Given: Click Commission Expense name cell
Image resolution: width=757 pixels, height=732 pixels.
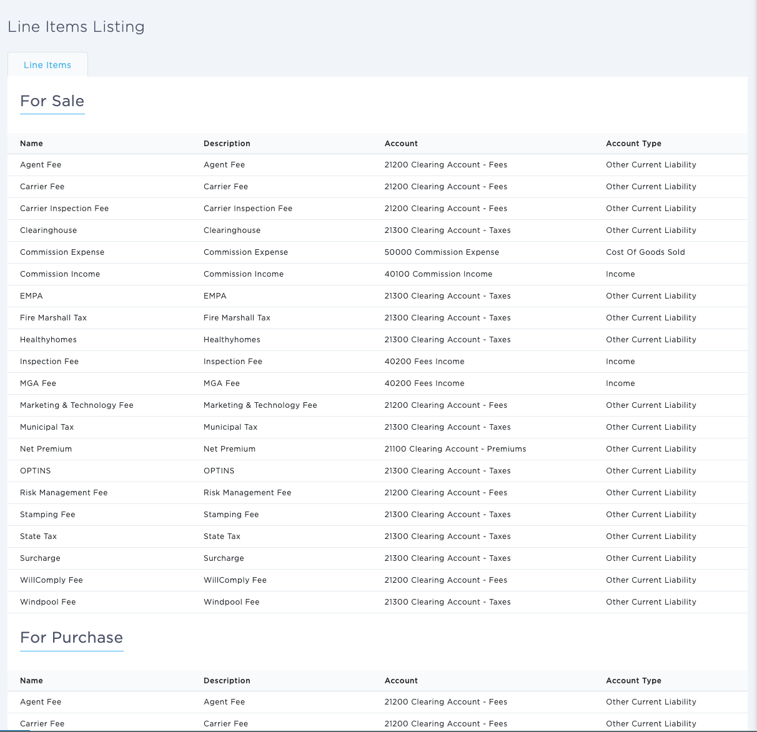Looking at the screenshot, I should pos(62,252).
